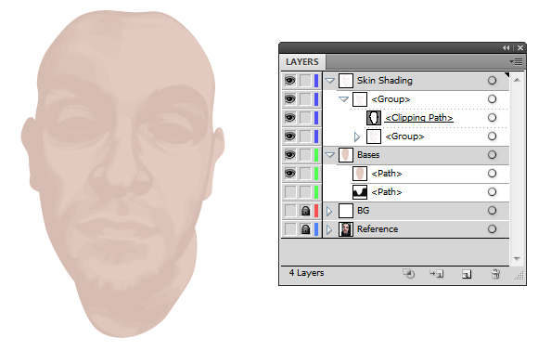Click the '4 Layers' count text
Image resolution: width=551 pixels, height=351 pixels.
[306, 273]
